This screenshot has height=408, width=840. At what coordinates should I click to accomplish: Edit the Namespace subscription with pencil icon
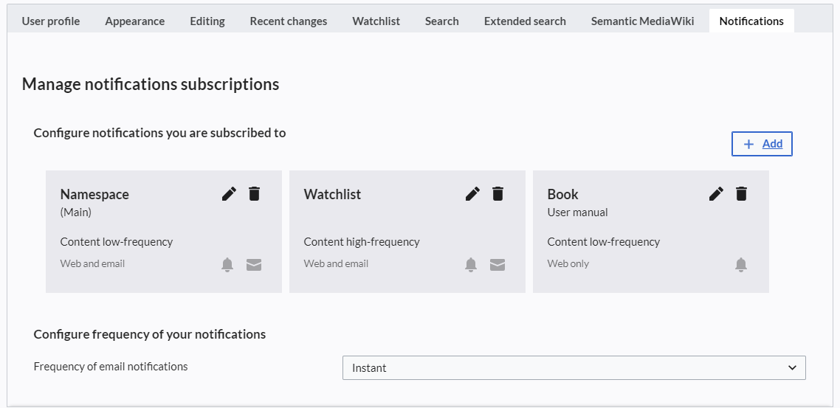(230, 193)
